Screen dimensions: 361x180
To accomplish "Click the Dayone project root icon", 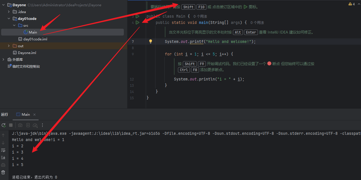I will (x=9, y=5).
